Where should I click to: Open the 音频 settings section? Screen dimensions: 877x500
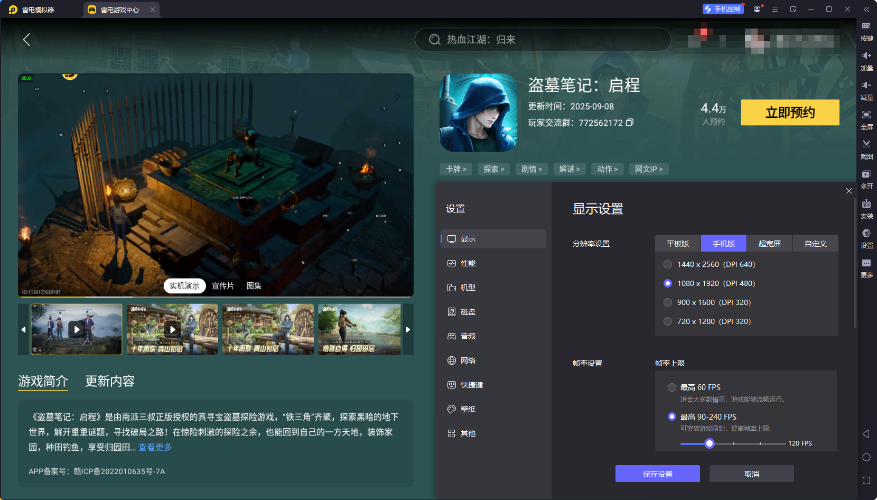coord(493,336)
